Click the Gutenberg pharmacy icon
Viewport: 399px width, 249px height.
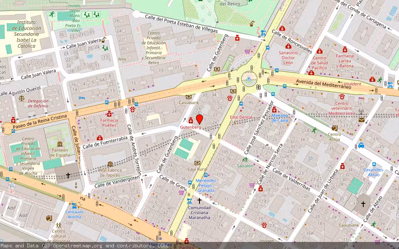(x=191, y=120)
